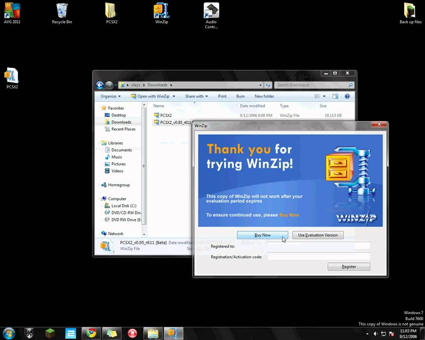Open the Share with dropdown

pyautogui.click(x=196, y=96)
